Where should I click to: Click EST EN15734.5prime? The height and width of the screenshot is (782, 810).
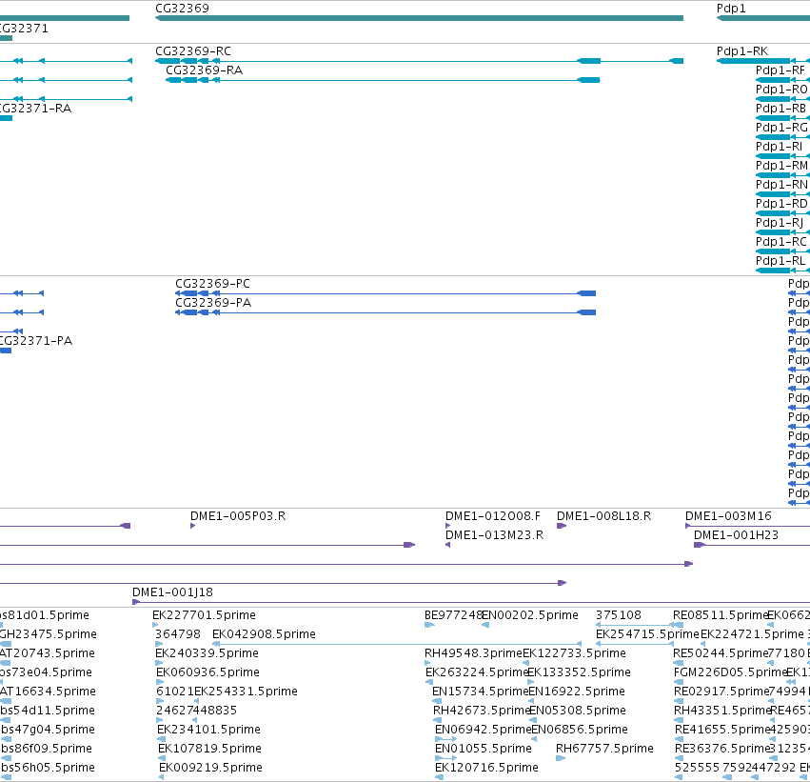(480, 692)
